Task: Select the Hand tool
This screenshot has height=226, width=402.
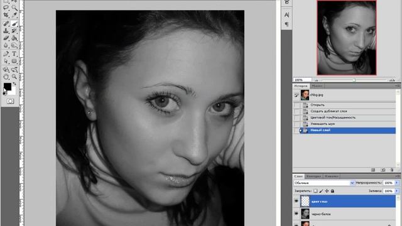Action: point(6,77)
